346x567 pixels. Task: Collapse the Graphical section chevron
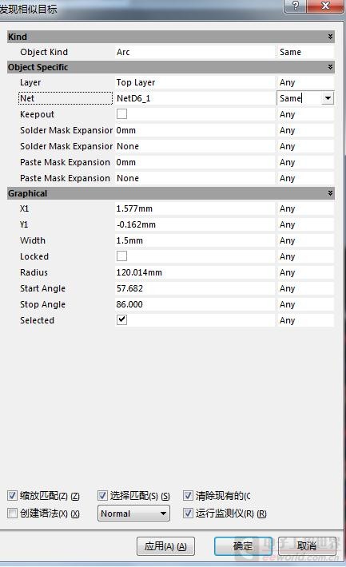[x=330, y=193]
